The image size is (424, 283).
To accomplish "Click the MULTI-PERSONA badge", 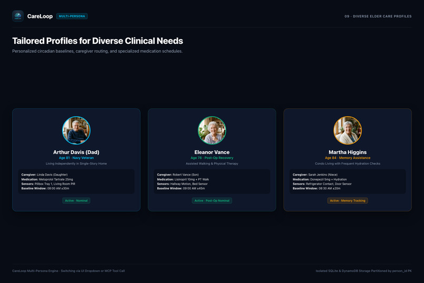I will pyautogui.click(x=72, y=16).
